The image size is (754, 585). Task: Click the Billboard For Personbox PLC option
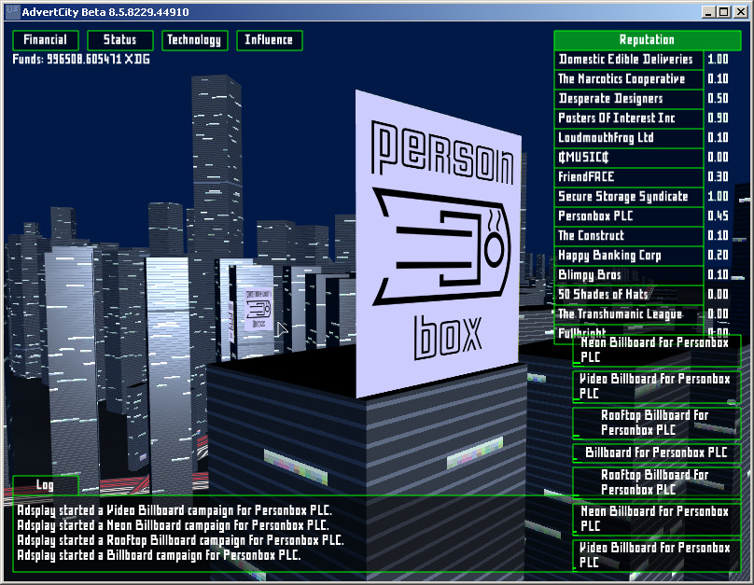point(656,452)
